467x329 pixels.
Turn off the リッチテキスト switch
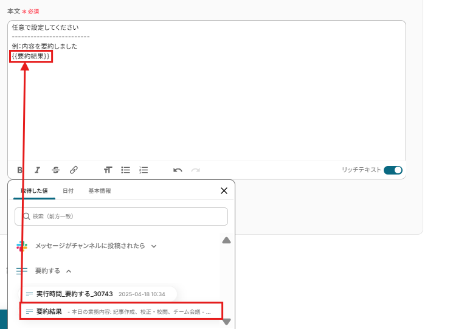point(393,170)
